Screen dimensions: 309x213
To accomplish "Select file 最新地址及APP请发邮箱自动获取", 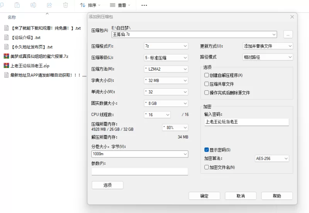I will (45, 75).
